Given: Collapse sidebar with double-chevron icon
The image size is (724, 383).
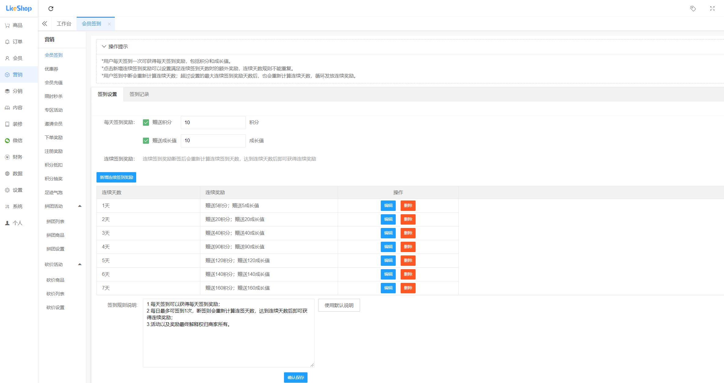Looking at the screenshot, I should point(45,23).
